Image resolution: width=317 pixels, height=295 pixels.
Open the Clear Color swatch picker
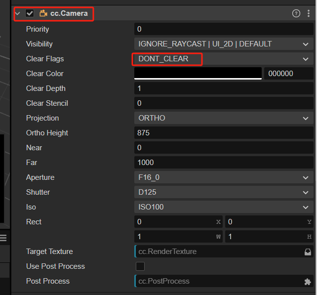pyautogui.click(x=198, y=74)
